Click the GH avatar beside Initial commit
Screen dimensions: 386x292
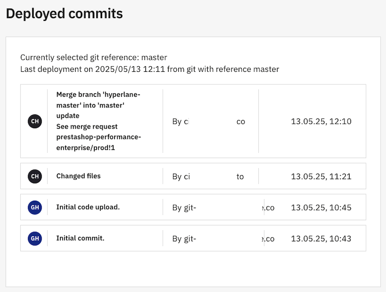(x=34, y=238)
